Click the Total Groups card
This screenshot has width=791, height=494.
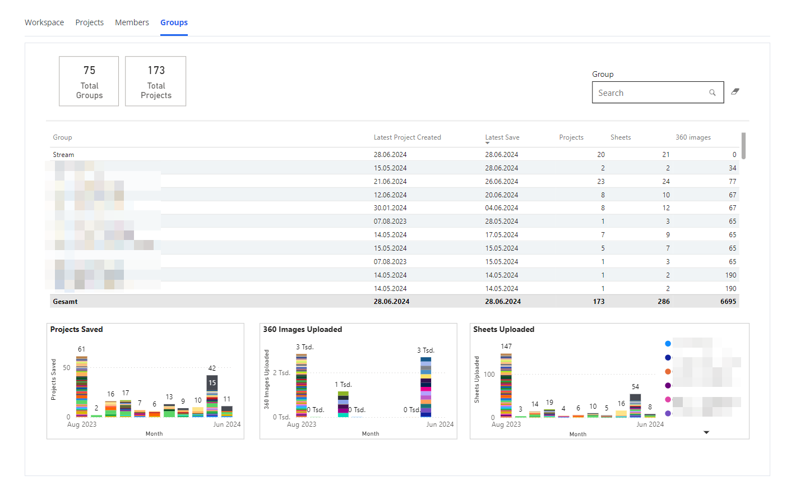pyautogui.click(x=89, y=81)
